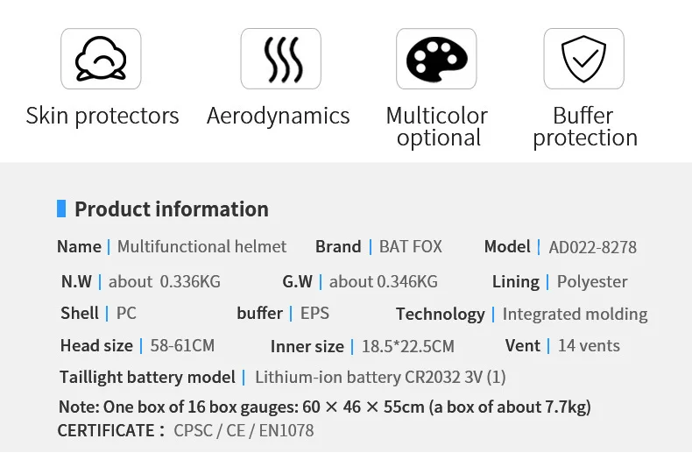The width and height of the screenshot is (692, 460).
Task: Click the Skin protectors face mask icon
Action: (101, 59)
